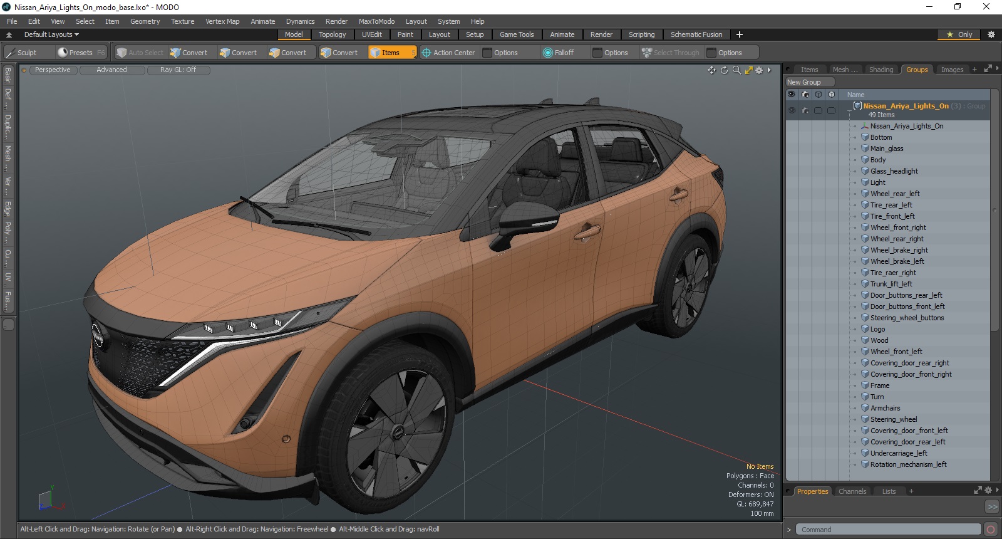The image size is (1002, 539).
Task: Click the Command input field
Action: click(889, 530)
